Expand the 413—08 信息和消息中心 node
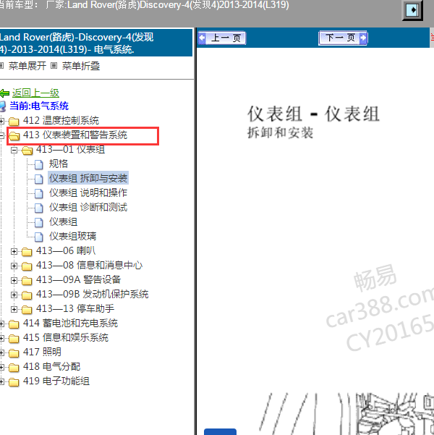Viewport: 434px width, 435px height. coord(14,266)
